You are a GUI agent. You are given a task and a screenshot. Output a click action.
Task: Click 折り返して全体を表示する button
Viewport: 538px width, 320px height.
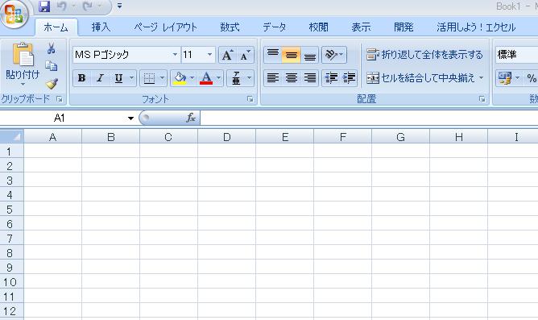tap(424, 55)
